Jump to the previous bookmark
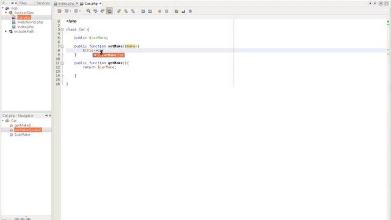Image resolution: width=391 pixels, height=220 pixels. pos(119,11)
